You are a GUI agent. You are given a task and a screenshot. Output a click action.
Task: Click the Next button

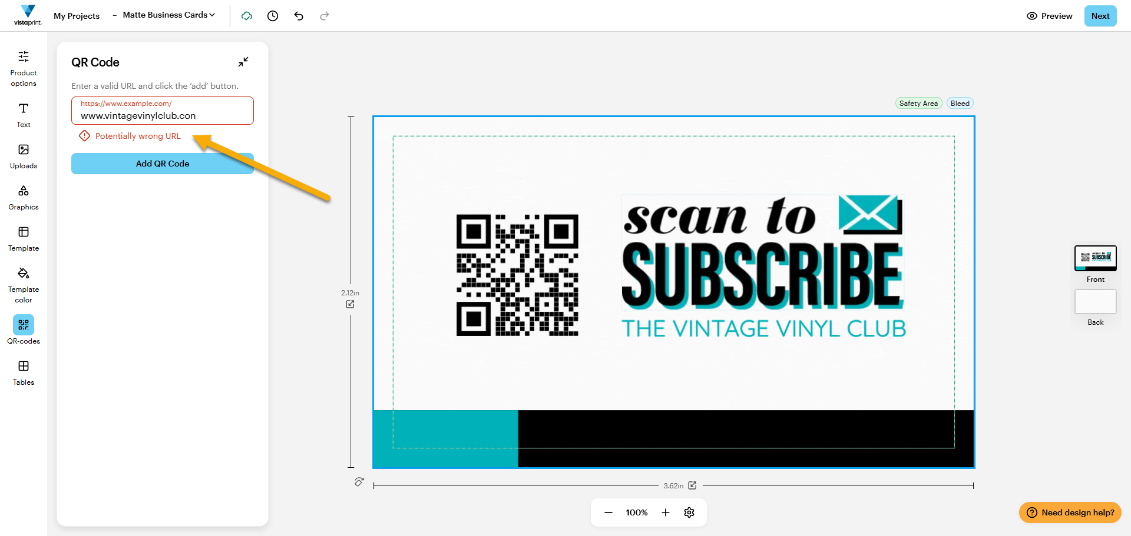coord(1100,16)
